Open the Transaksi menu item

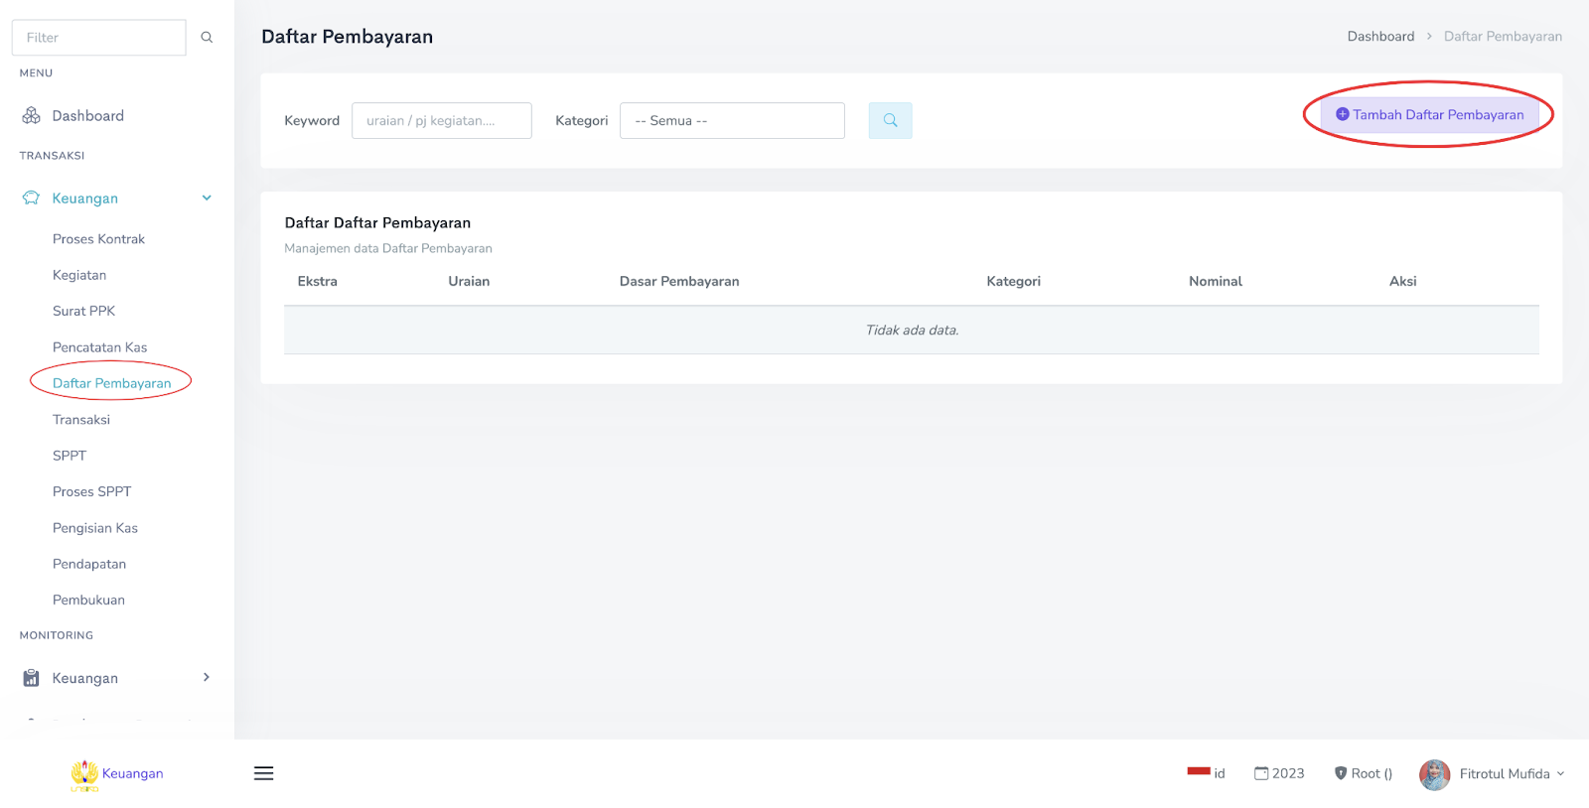(x=81, y=420)
